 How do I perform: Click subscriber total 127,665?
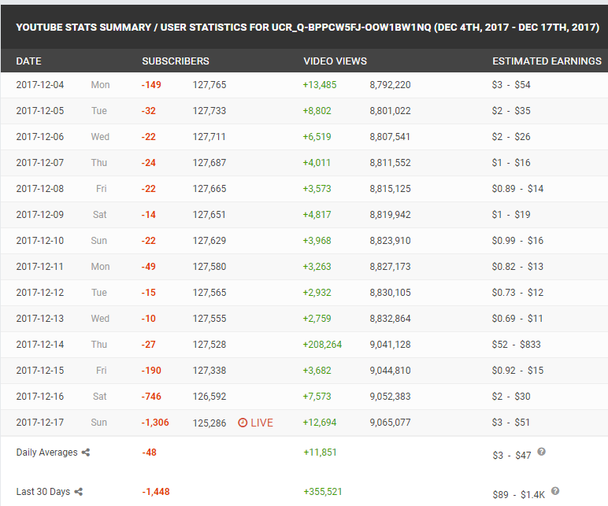pos(209,189)
